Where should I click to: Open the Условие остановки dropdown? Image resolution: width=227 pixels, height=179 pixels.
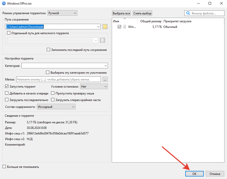(94, 86)
